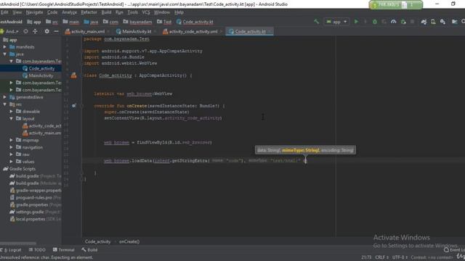The height and width of the screenshot is (261, 465).
Task: Start debugging with the green bug icon
Action: pyautogui.click(x=375, y=22)
